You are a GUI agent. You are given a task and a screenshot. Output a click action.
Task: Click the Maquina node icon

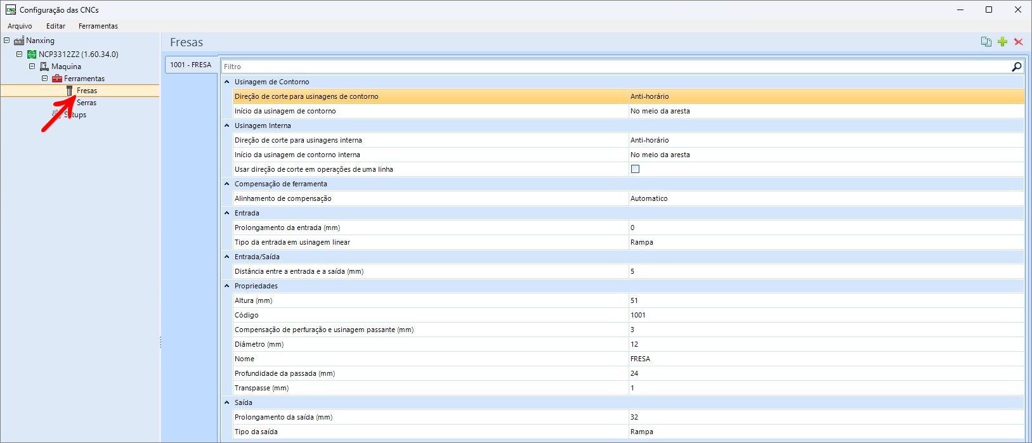point(44,66)
